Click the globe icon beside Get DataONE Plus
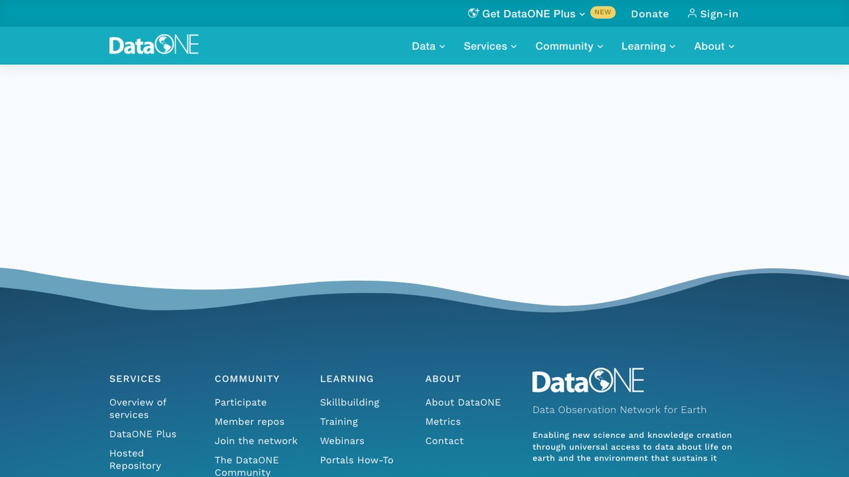This screenshot has width=849, height=477. point(474,13)
